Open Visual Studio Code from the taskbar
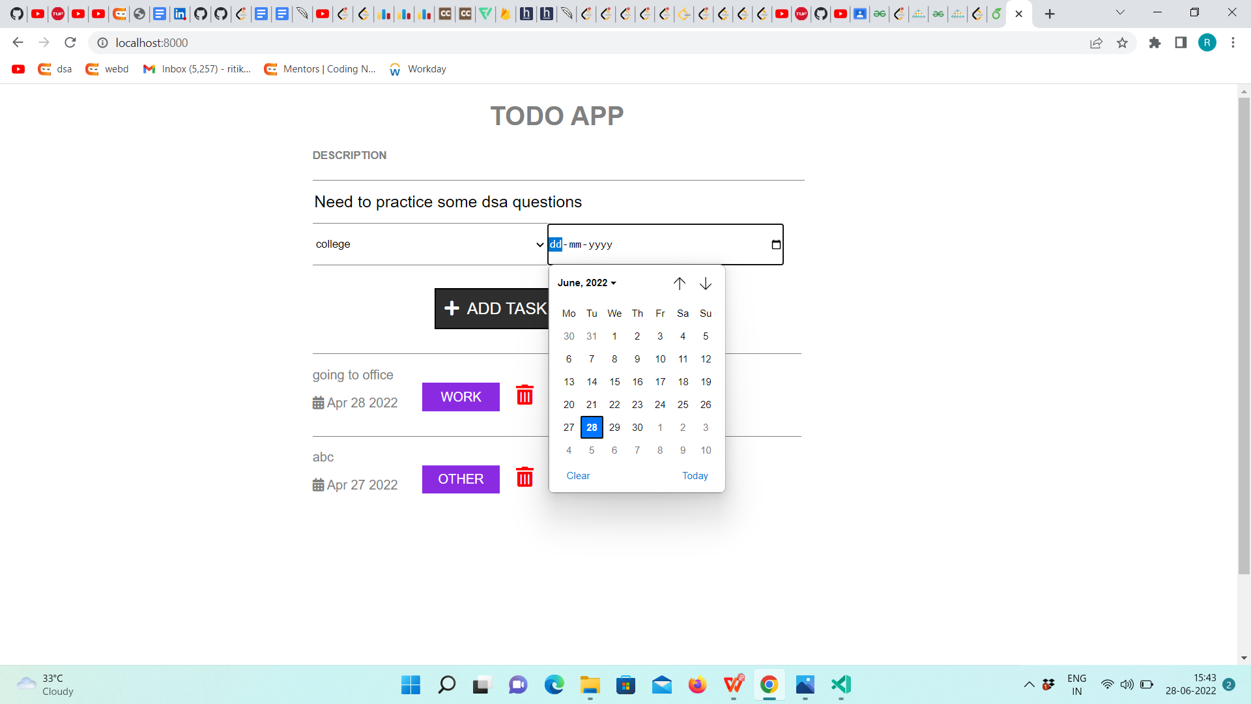The width and height of the screenshot is (1251, 704). point(841,684)
